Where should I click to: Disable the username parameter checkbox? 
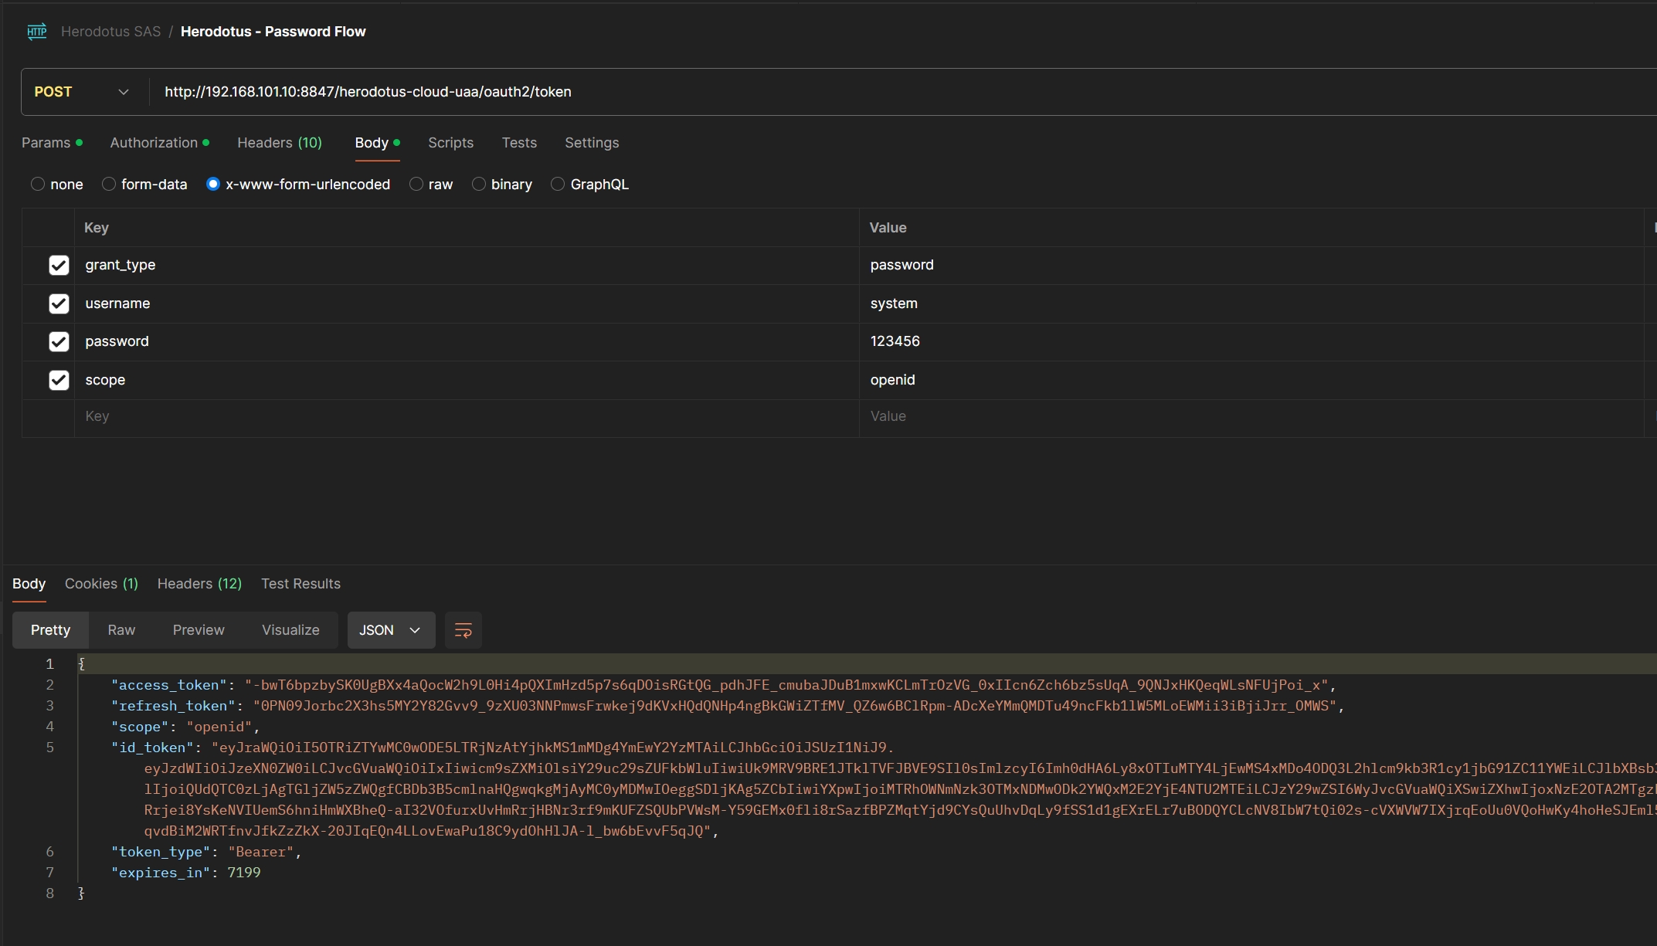[59, 303]
